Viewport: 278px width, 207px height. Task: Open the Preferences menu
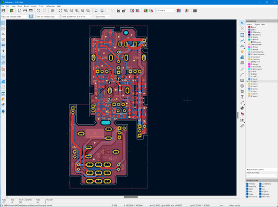(50, 6)
